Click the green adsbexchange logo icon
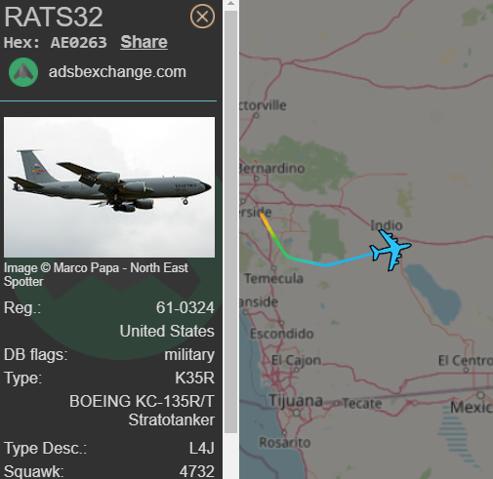The image size is (493, 479). 23,72
